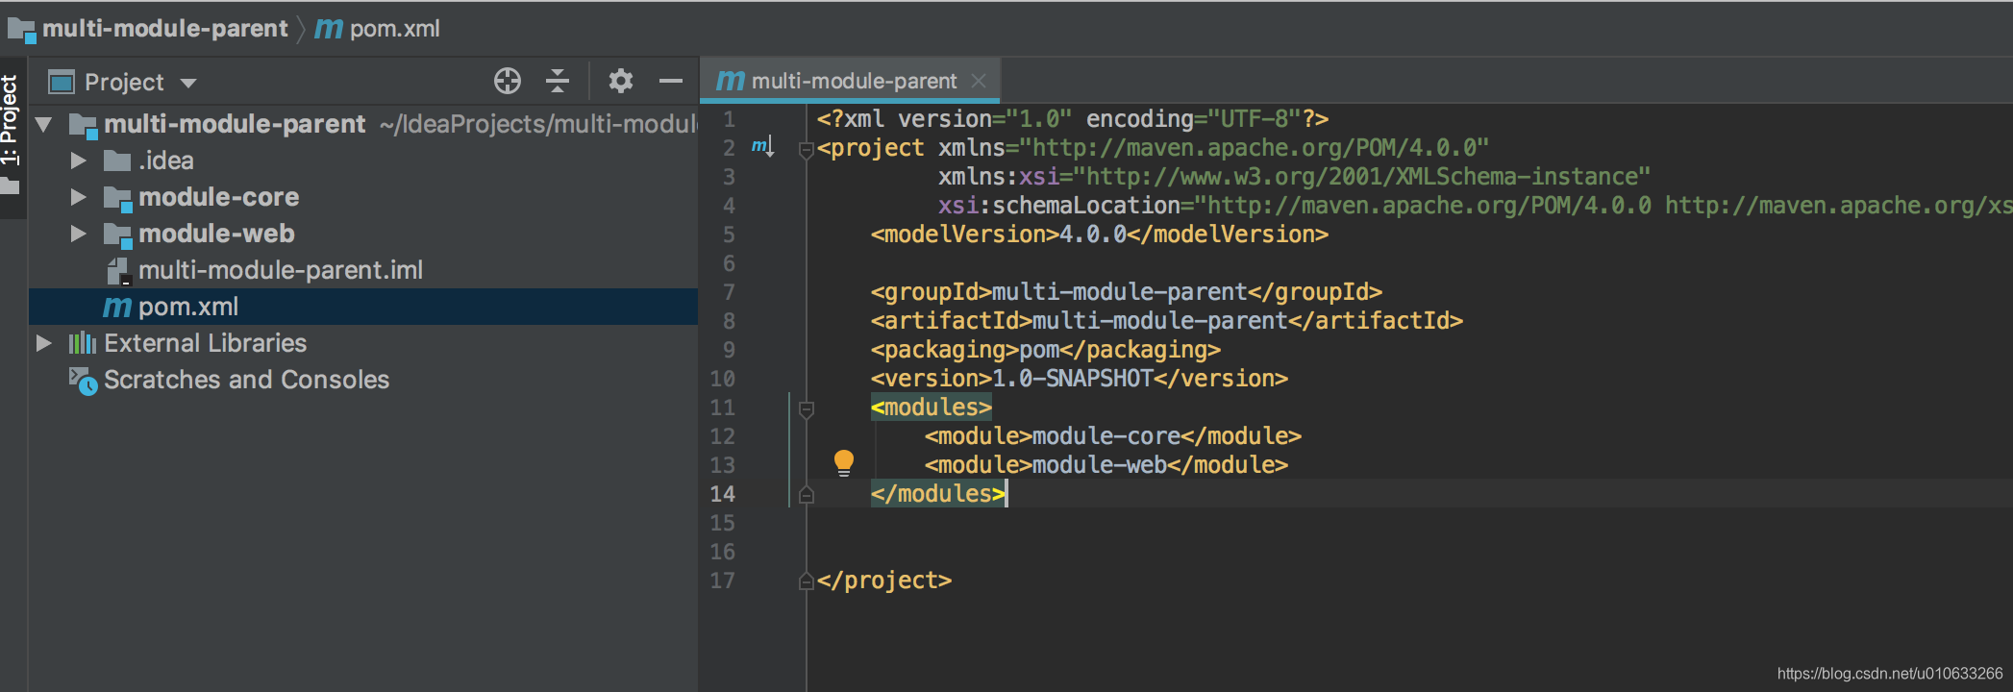Click the breadcrumb project folder icon
This screenshot has height=692, width=2013.
coord(21,30)
